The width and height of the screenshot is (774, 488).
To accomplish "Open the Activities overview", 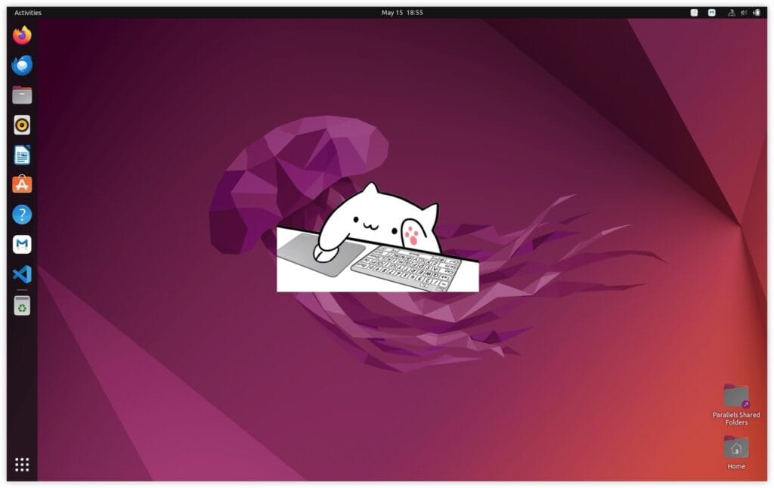I will pos(28,12).
